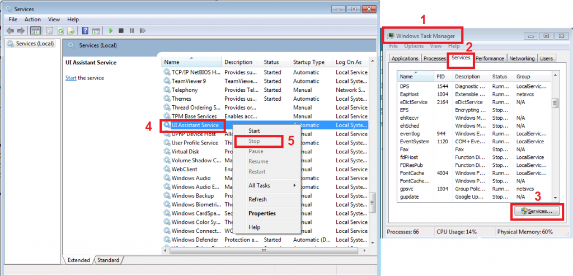Click the gear icon beside WebClient
This screenshot has height=276, width=573.
pyautogui.click(x=167, y=169)
